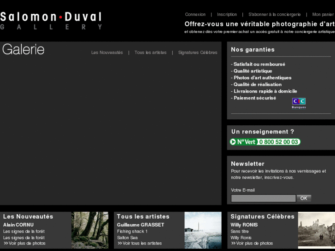Click Satisfait ou remboursé guarantee

pos(258,64)
